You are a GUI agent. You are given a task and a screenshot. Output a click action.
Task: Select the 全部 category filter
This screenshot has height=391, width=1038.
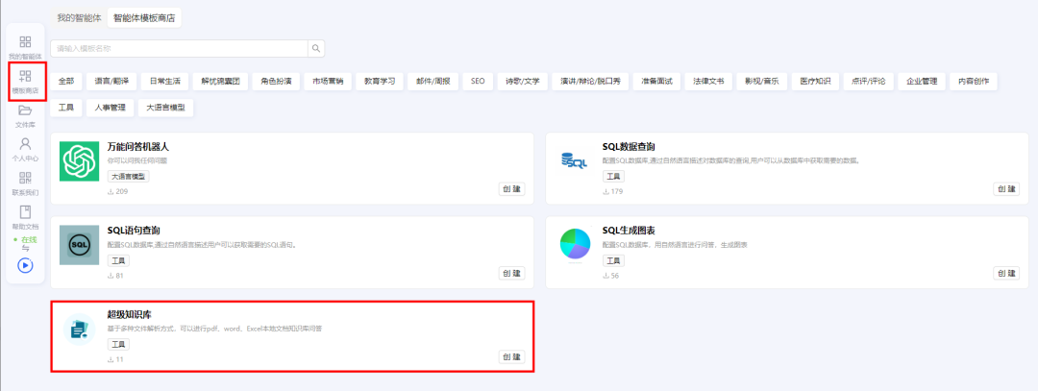click(x=66, y=82)
